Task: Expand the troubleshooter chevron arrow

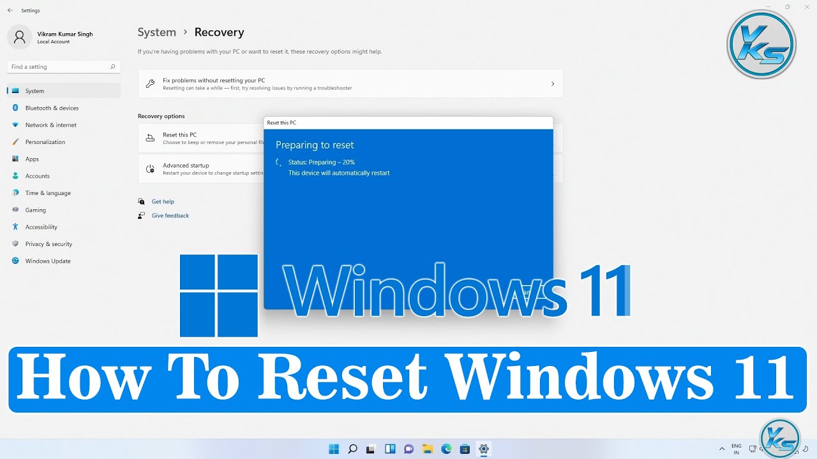Action: 553,84
